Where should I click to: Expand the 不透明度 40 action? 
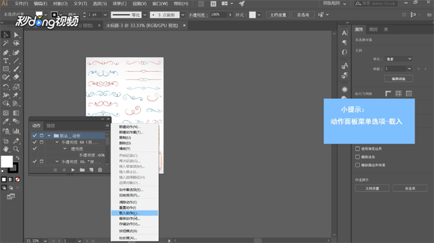[x=57, y=161]
